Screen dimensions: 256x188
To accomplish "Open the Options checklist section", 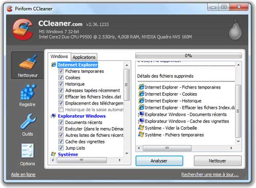I will pyautogui.click(x=28, y=155).
